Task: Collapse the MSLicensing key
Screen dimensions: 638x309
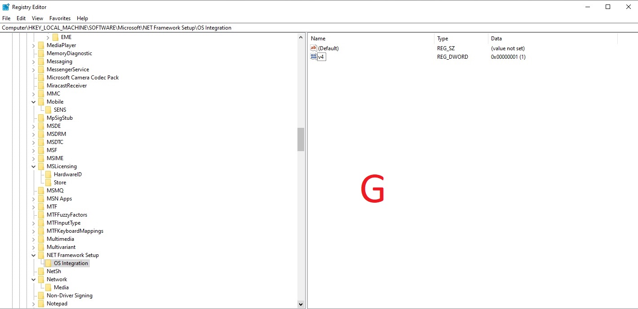Action: [34, 166]
